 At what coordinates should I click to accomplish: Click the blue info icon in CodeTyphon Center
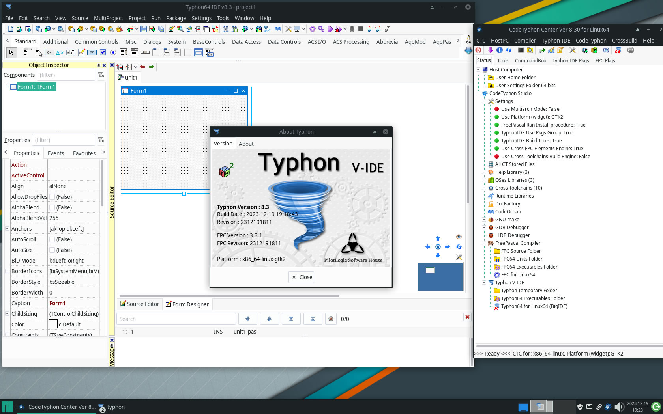click(x=500, y=50)
